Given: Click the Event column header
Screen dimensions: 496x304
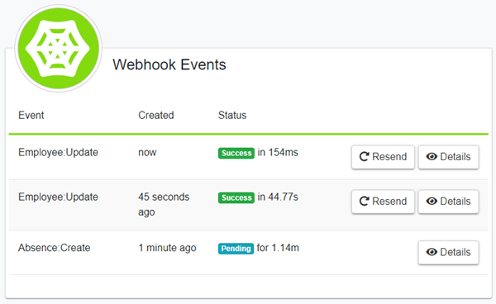Looking at the screenshot, I should coord(31,115).
